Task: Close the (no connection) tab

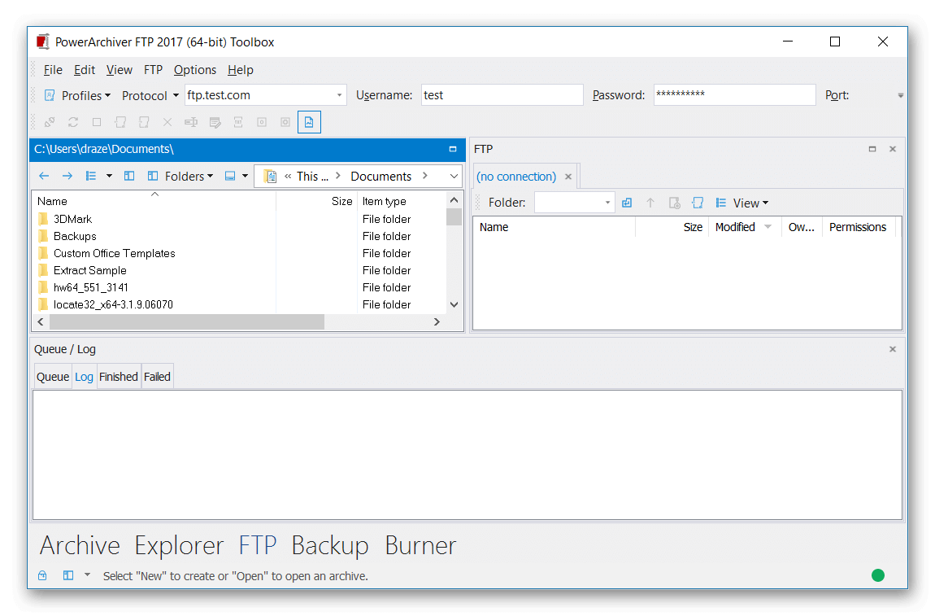Action: pos(568,177)
